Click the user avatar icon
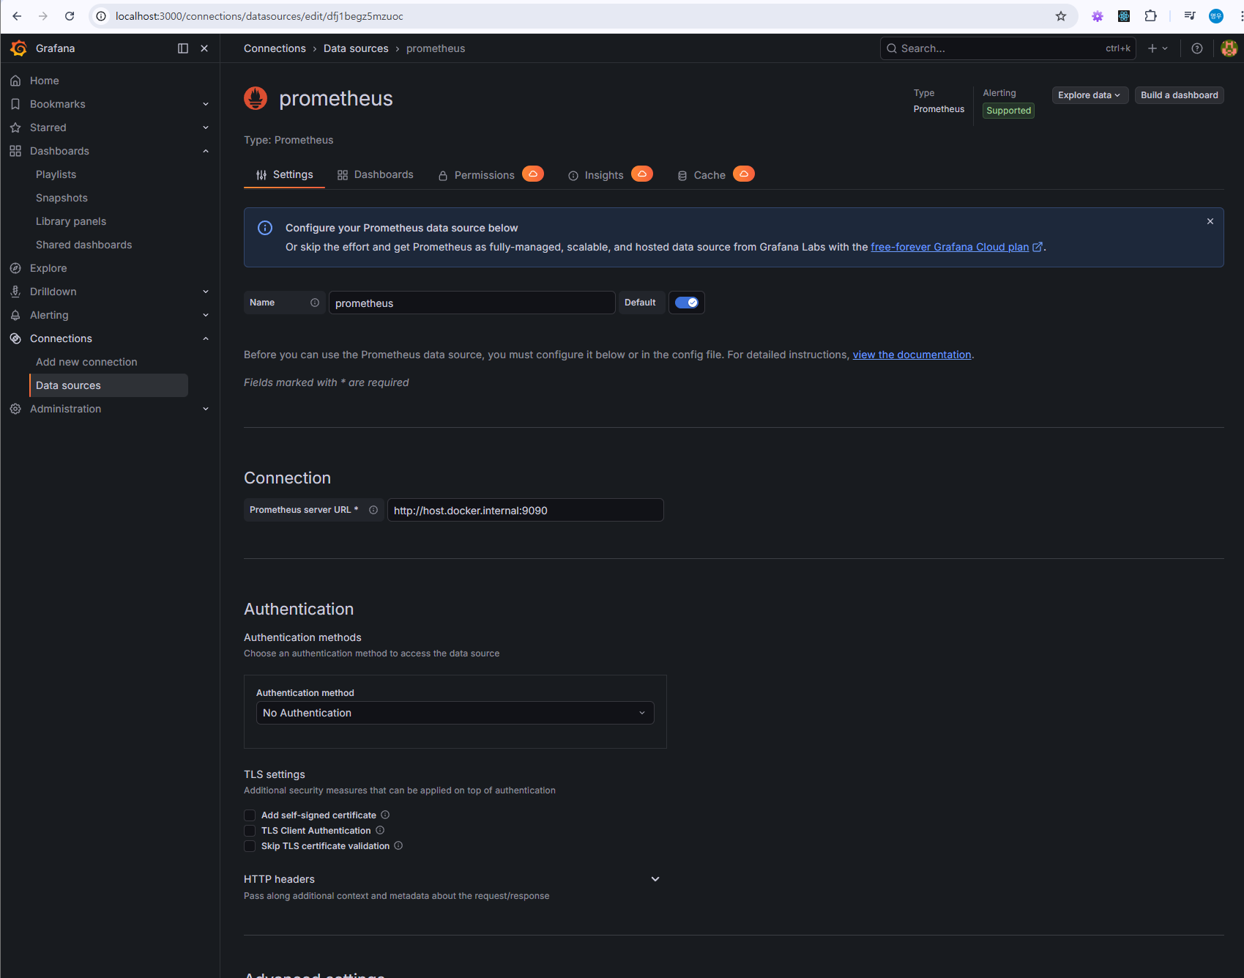The height and width of the screenshot is (978, 1244). (x=1229, y=48)
